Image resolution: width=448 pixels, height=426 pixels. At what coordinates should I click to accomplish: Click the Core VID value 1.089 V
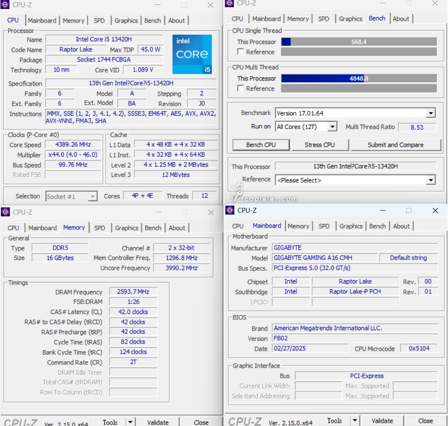pos(143,70)
